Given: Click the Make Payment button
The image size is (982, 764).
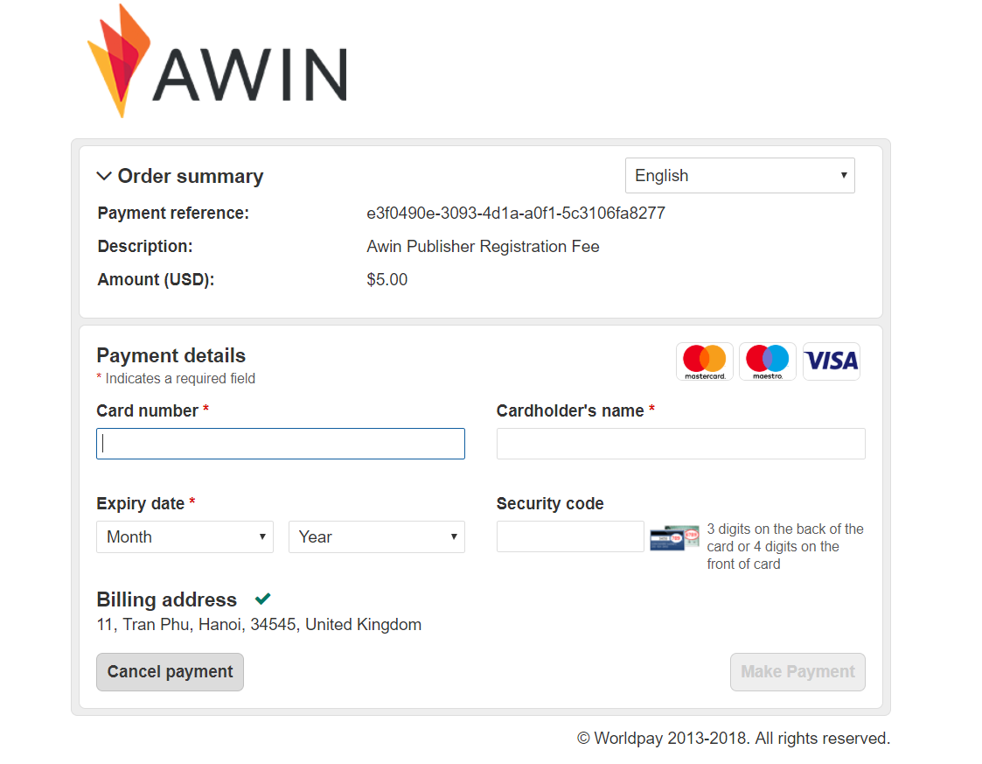Looking at the screenshot, I should coord(797,672).
